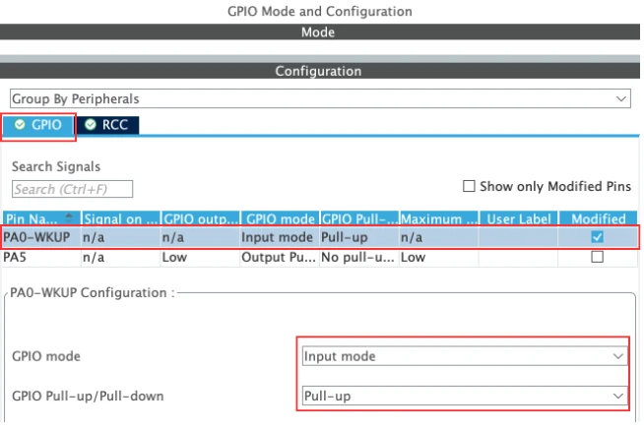Image resolution: width=644 pixels, height=430 pixels.
Task: Switch to the RCC tab
Action: coord(108,125)
